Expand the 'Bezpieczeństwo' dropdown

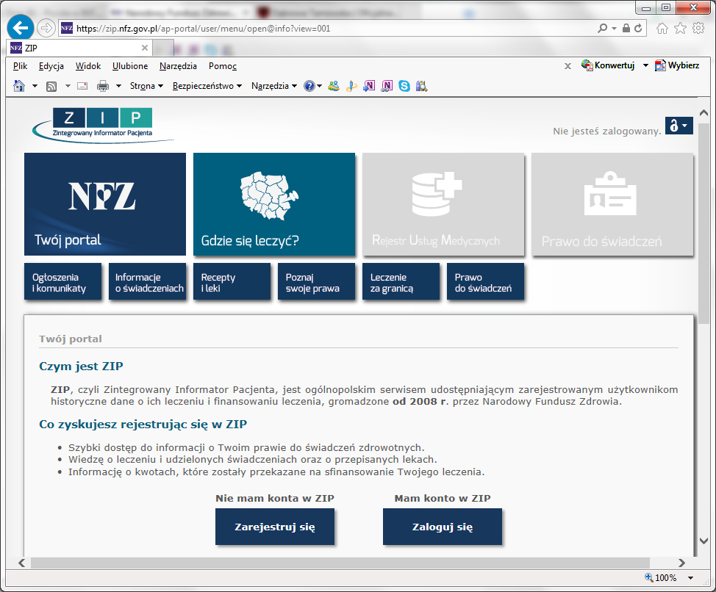point(207,86)
